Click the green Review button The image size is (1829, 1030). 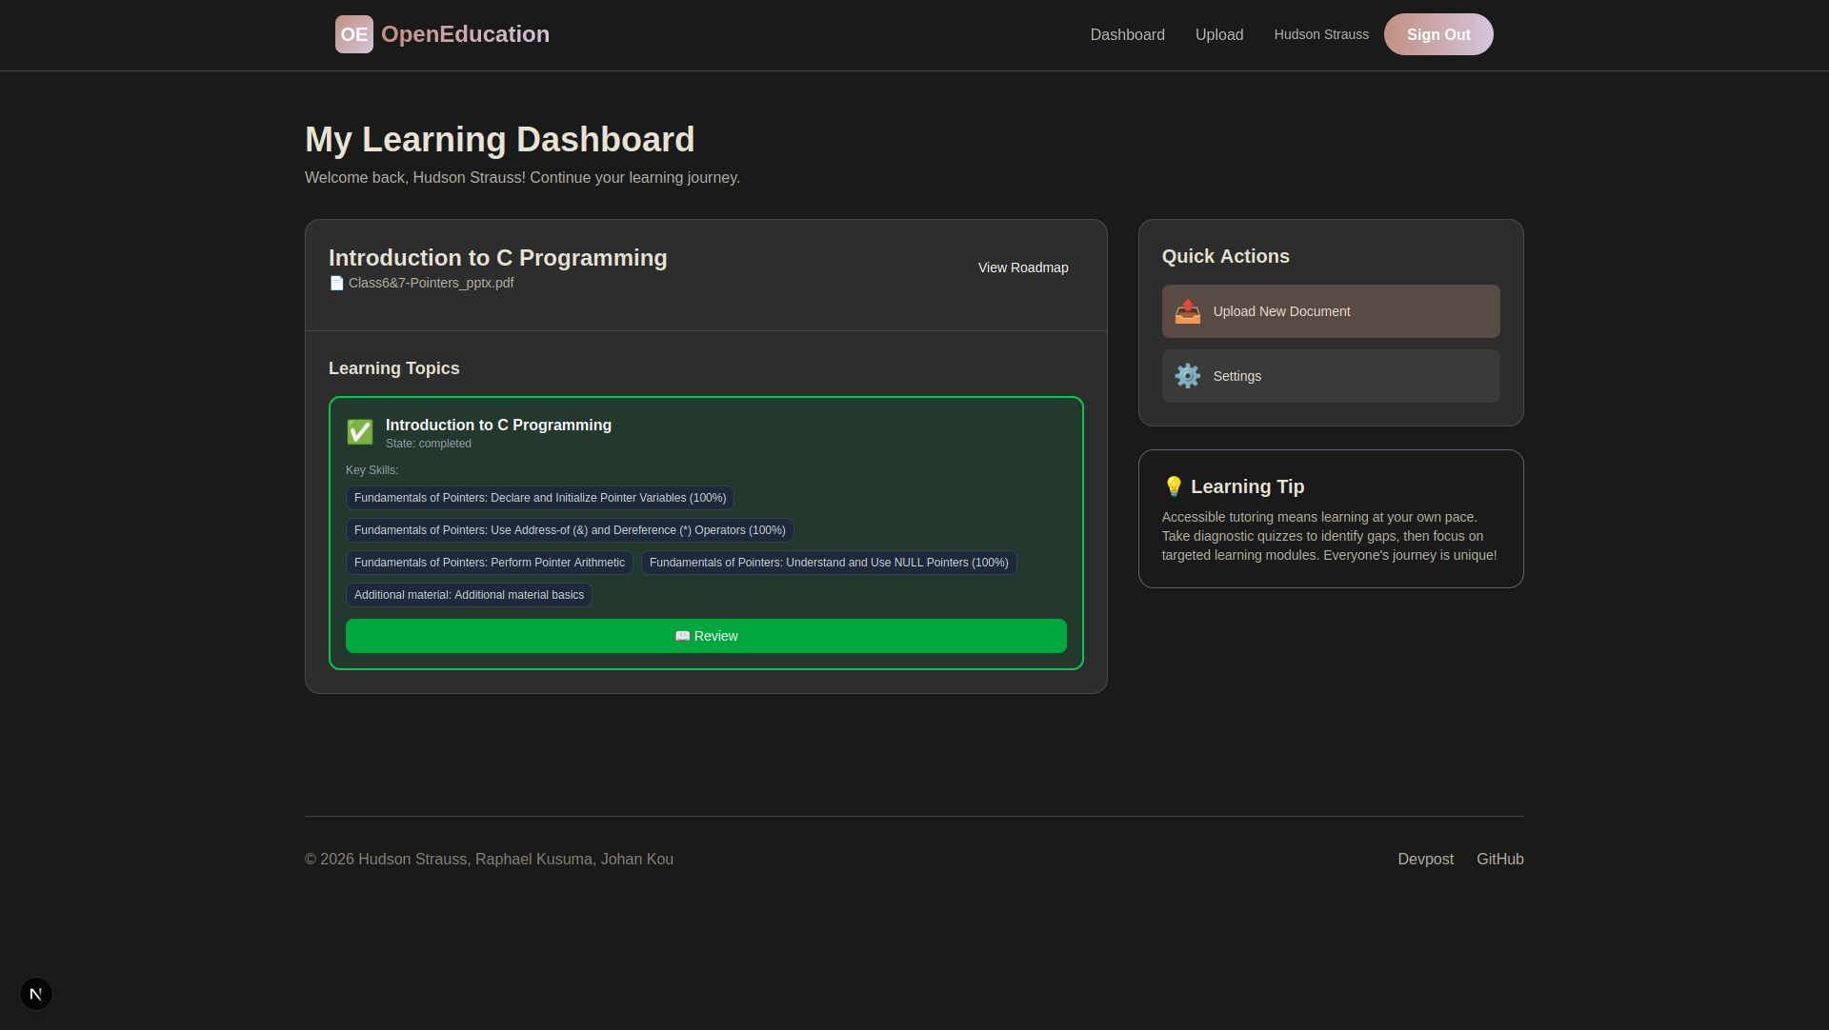coord(706,636)
